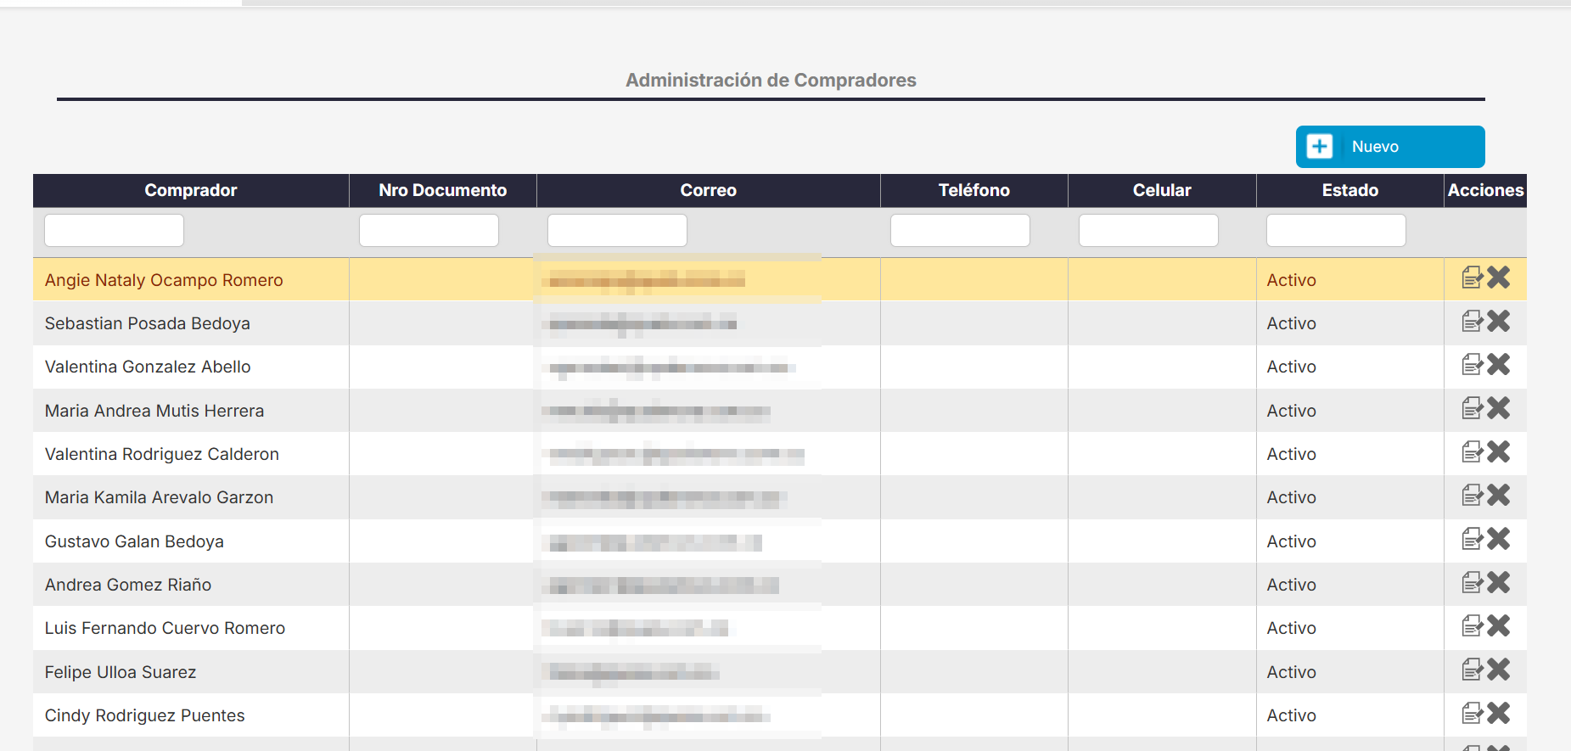The image size is (1571, 751).
Task: Edit buyer Andrea Gomez Riaño
Action: (x=1473, y=582)
